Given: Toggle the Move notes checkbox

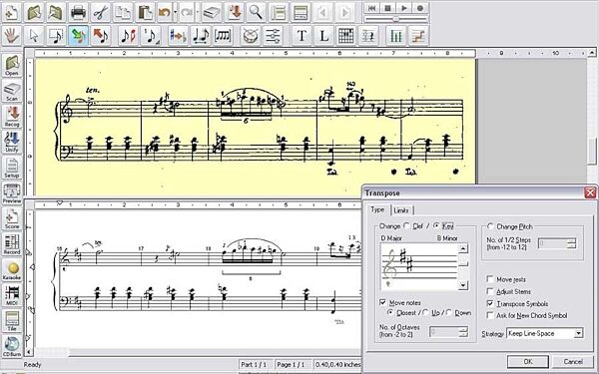Looking at the screenshot, I should click(x=383, y=302).
